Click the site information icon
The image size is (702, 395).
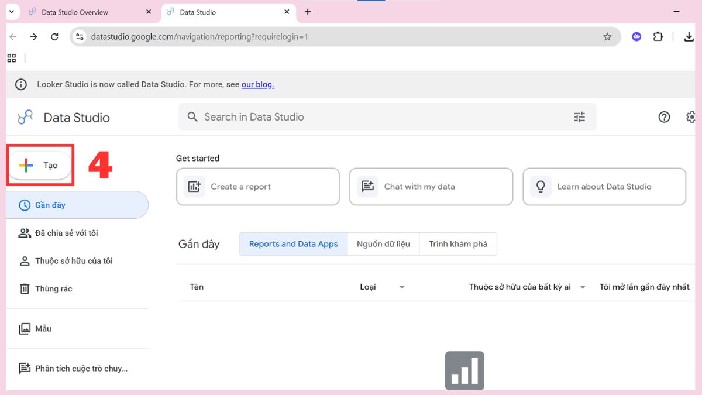[x=80, y=37]
